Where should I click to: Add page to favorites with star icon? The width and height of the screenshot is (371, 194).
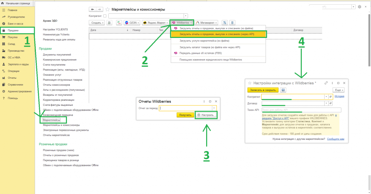pyautogui.click(x=108, y=9)
